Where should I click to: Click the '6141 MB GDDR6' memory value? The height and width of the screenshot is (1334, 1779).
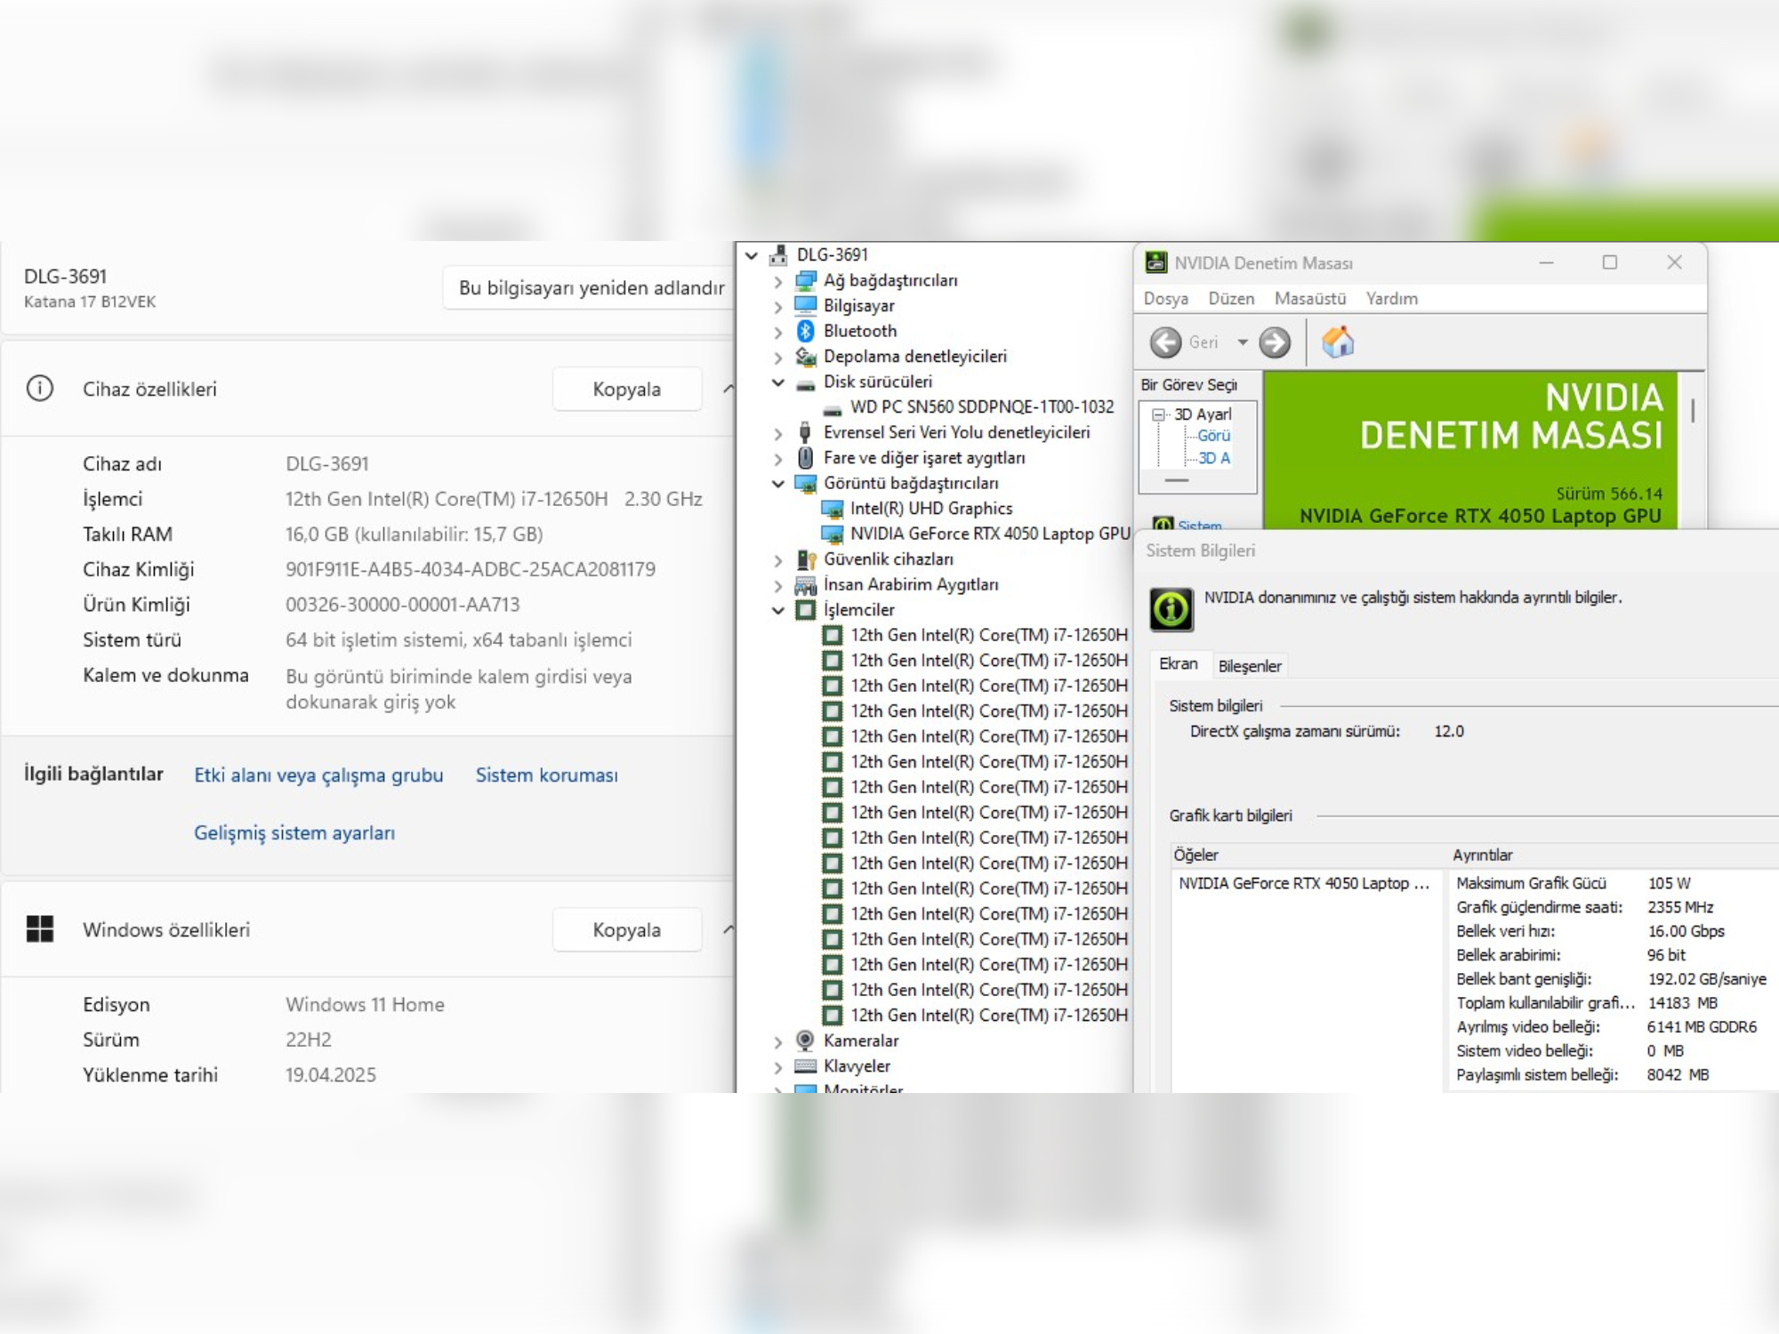point(1702,1026)
